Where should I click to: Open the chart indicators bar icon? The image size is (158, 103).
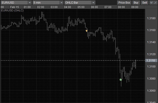pyautogui.click(x=151, y=3)
